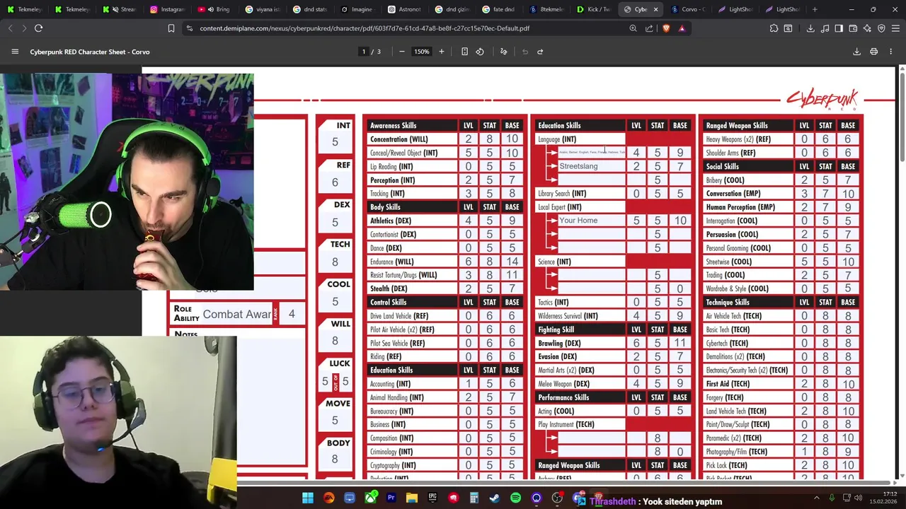
Task: Undo last PDF annotation
Action: pos(525,52)
